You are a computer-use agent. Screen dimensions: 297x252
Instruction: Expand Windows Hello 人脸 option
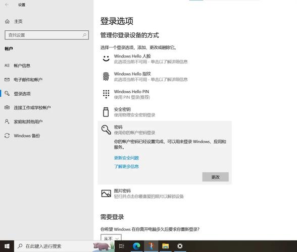pyautogui.click(x=165, y=59)
